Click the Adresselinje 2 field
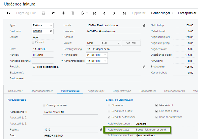 (70, 118)
